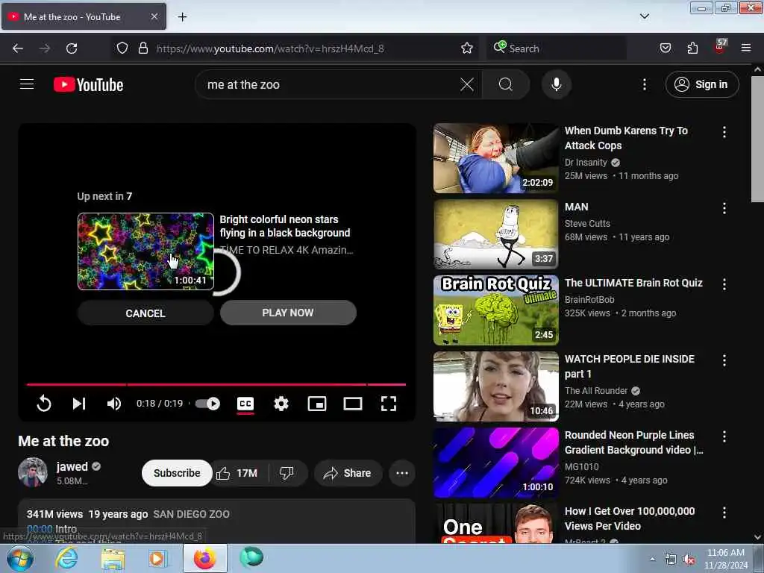Open Windows Explorer folder on taskbar

113,559
